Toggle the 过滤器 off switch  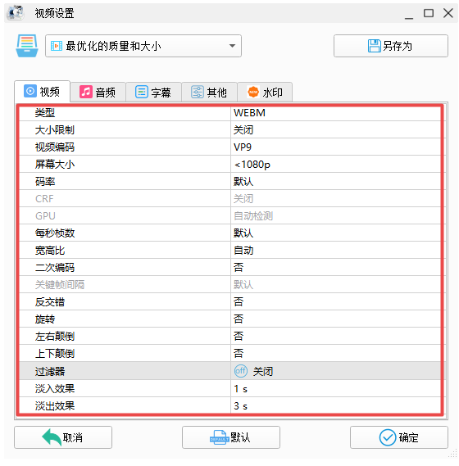click(x=241, y=371)
